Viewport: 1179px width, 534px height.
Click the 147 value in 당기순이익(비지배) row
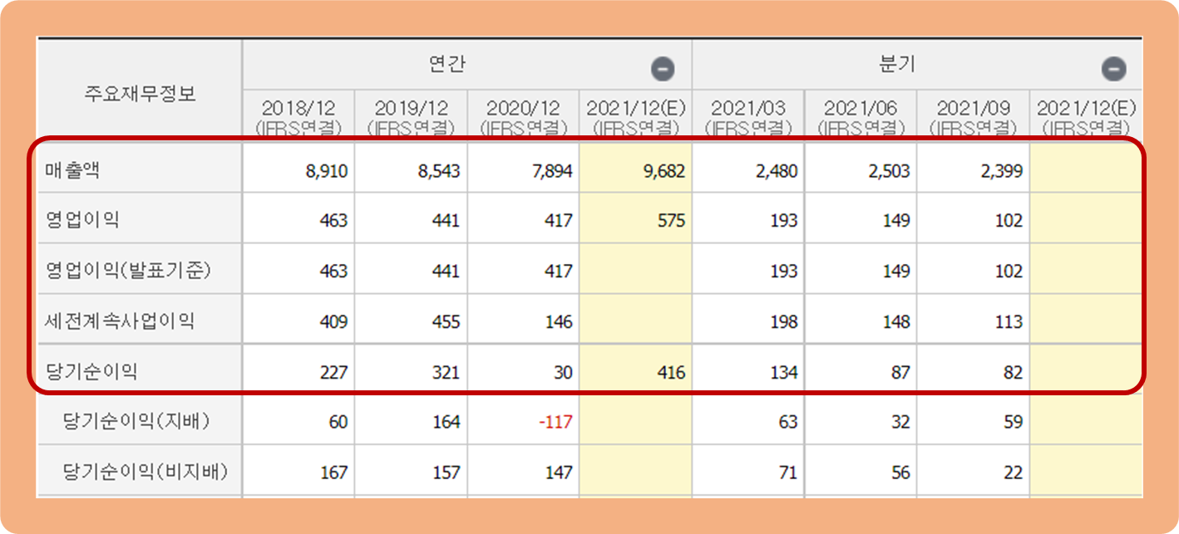[558, 473]
